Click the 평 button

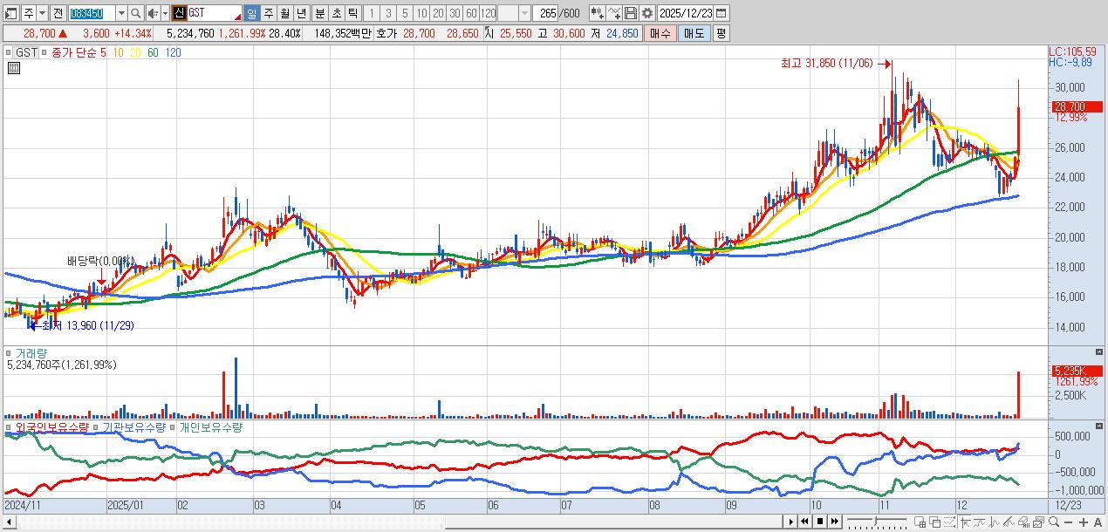click(x=721, y=33)
